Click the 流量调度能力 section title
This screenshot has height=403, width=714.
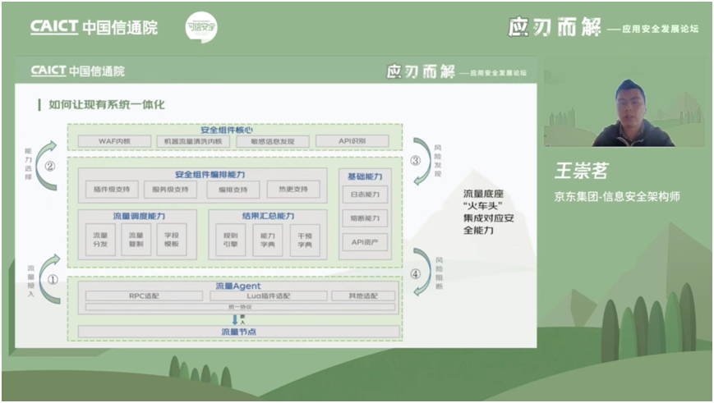139,216
